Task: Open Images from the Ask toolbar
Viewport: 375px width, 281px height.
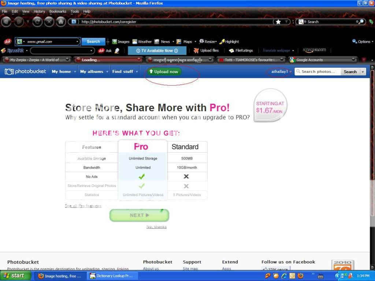Action: (x=121, y=42)
